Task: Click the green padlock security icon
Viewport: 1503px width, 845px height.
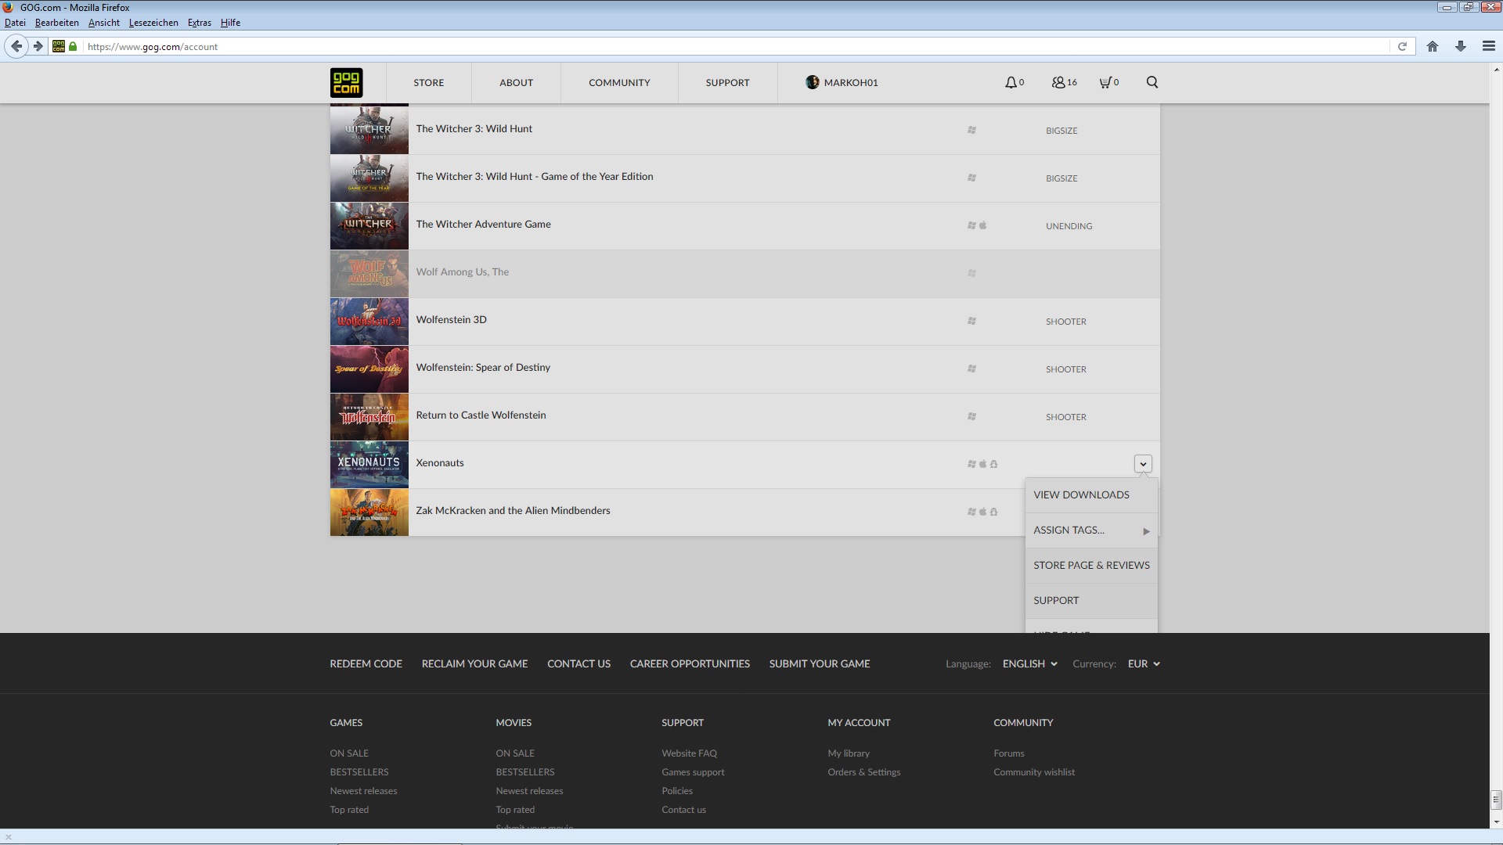Action: [x=73, y=46]
